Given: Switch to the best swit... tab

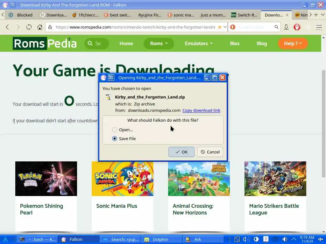Looking at the screenshot, I should tap(117, 15).
